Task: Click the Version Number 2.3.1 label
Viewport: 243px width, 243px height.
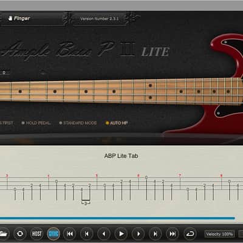Action: point(99,19)
